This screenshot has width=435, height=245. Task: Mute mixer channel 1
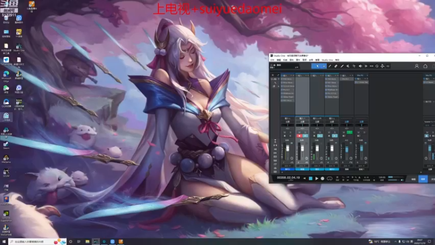click(284, 132)
